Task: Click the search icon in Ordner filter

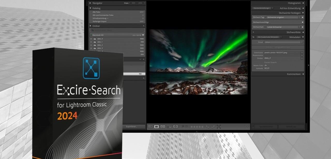Action: [x=93, y=31]
